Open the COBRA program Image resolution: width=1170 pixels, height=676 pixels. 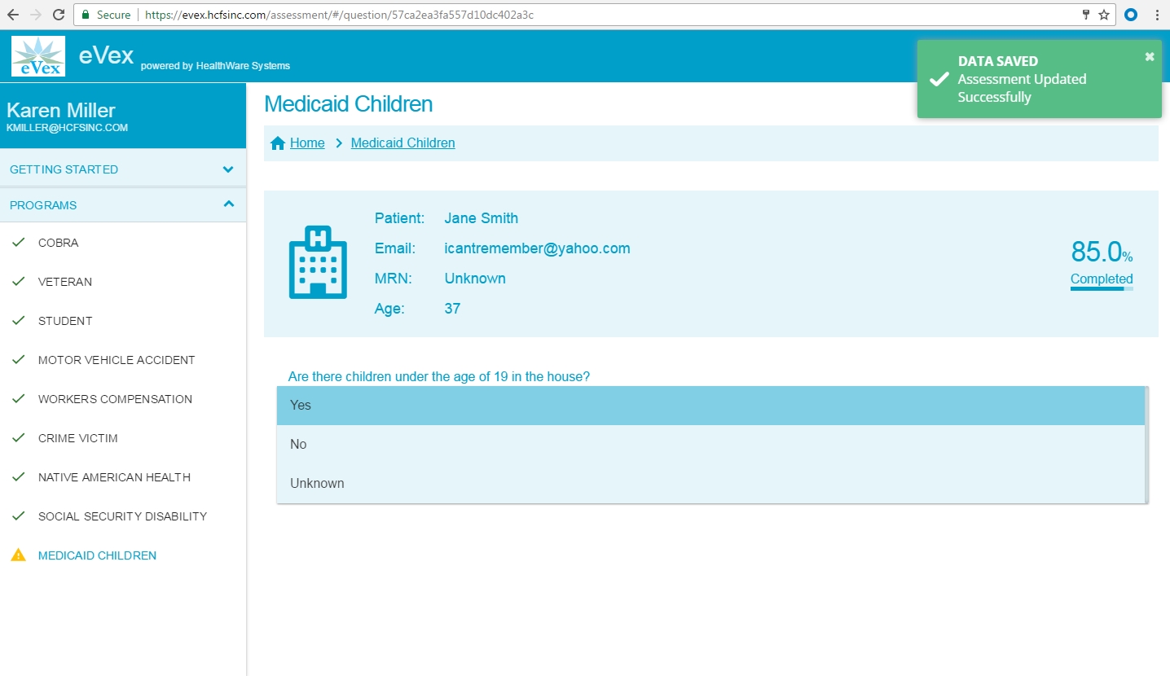(59, 243)
